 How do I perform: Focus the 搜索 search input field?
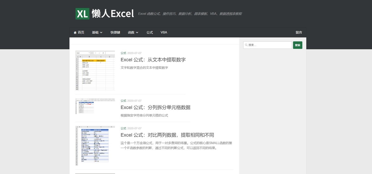[x=268, y=45]
